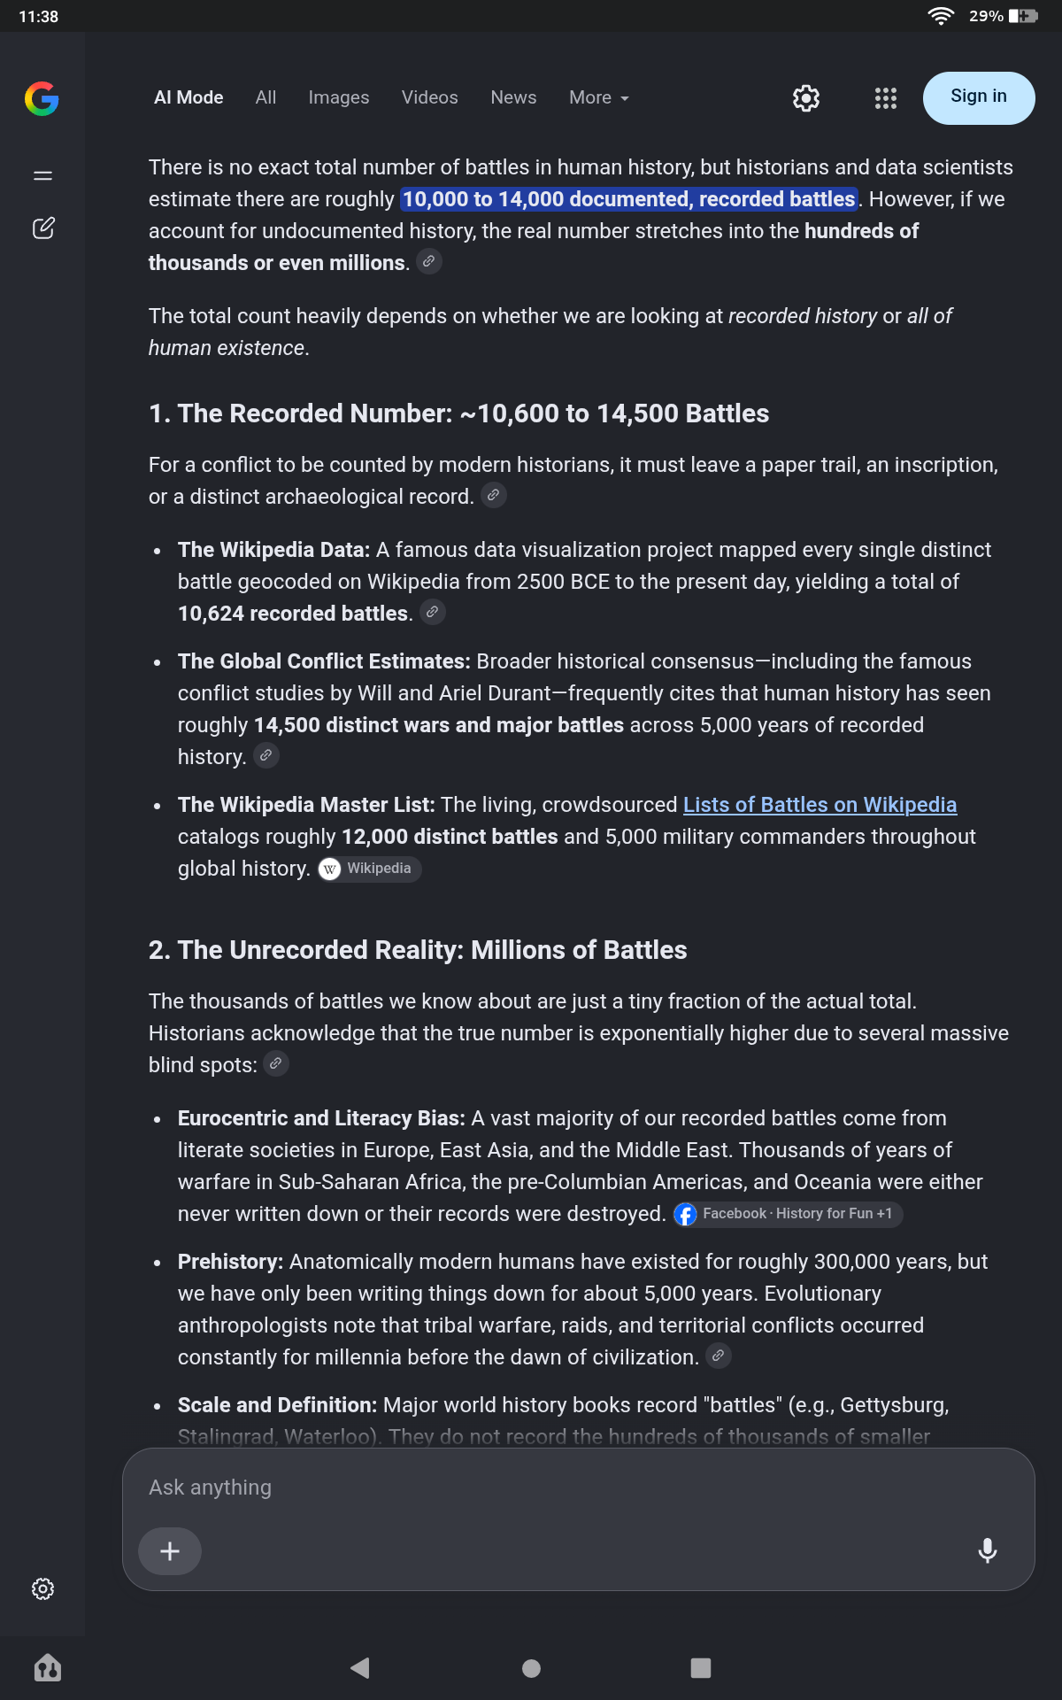Switch to the News tab

click(x=514, y=97)
